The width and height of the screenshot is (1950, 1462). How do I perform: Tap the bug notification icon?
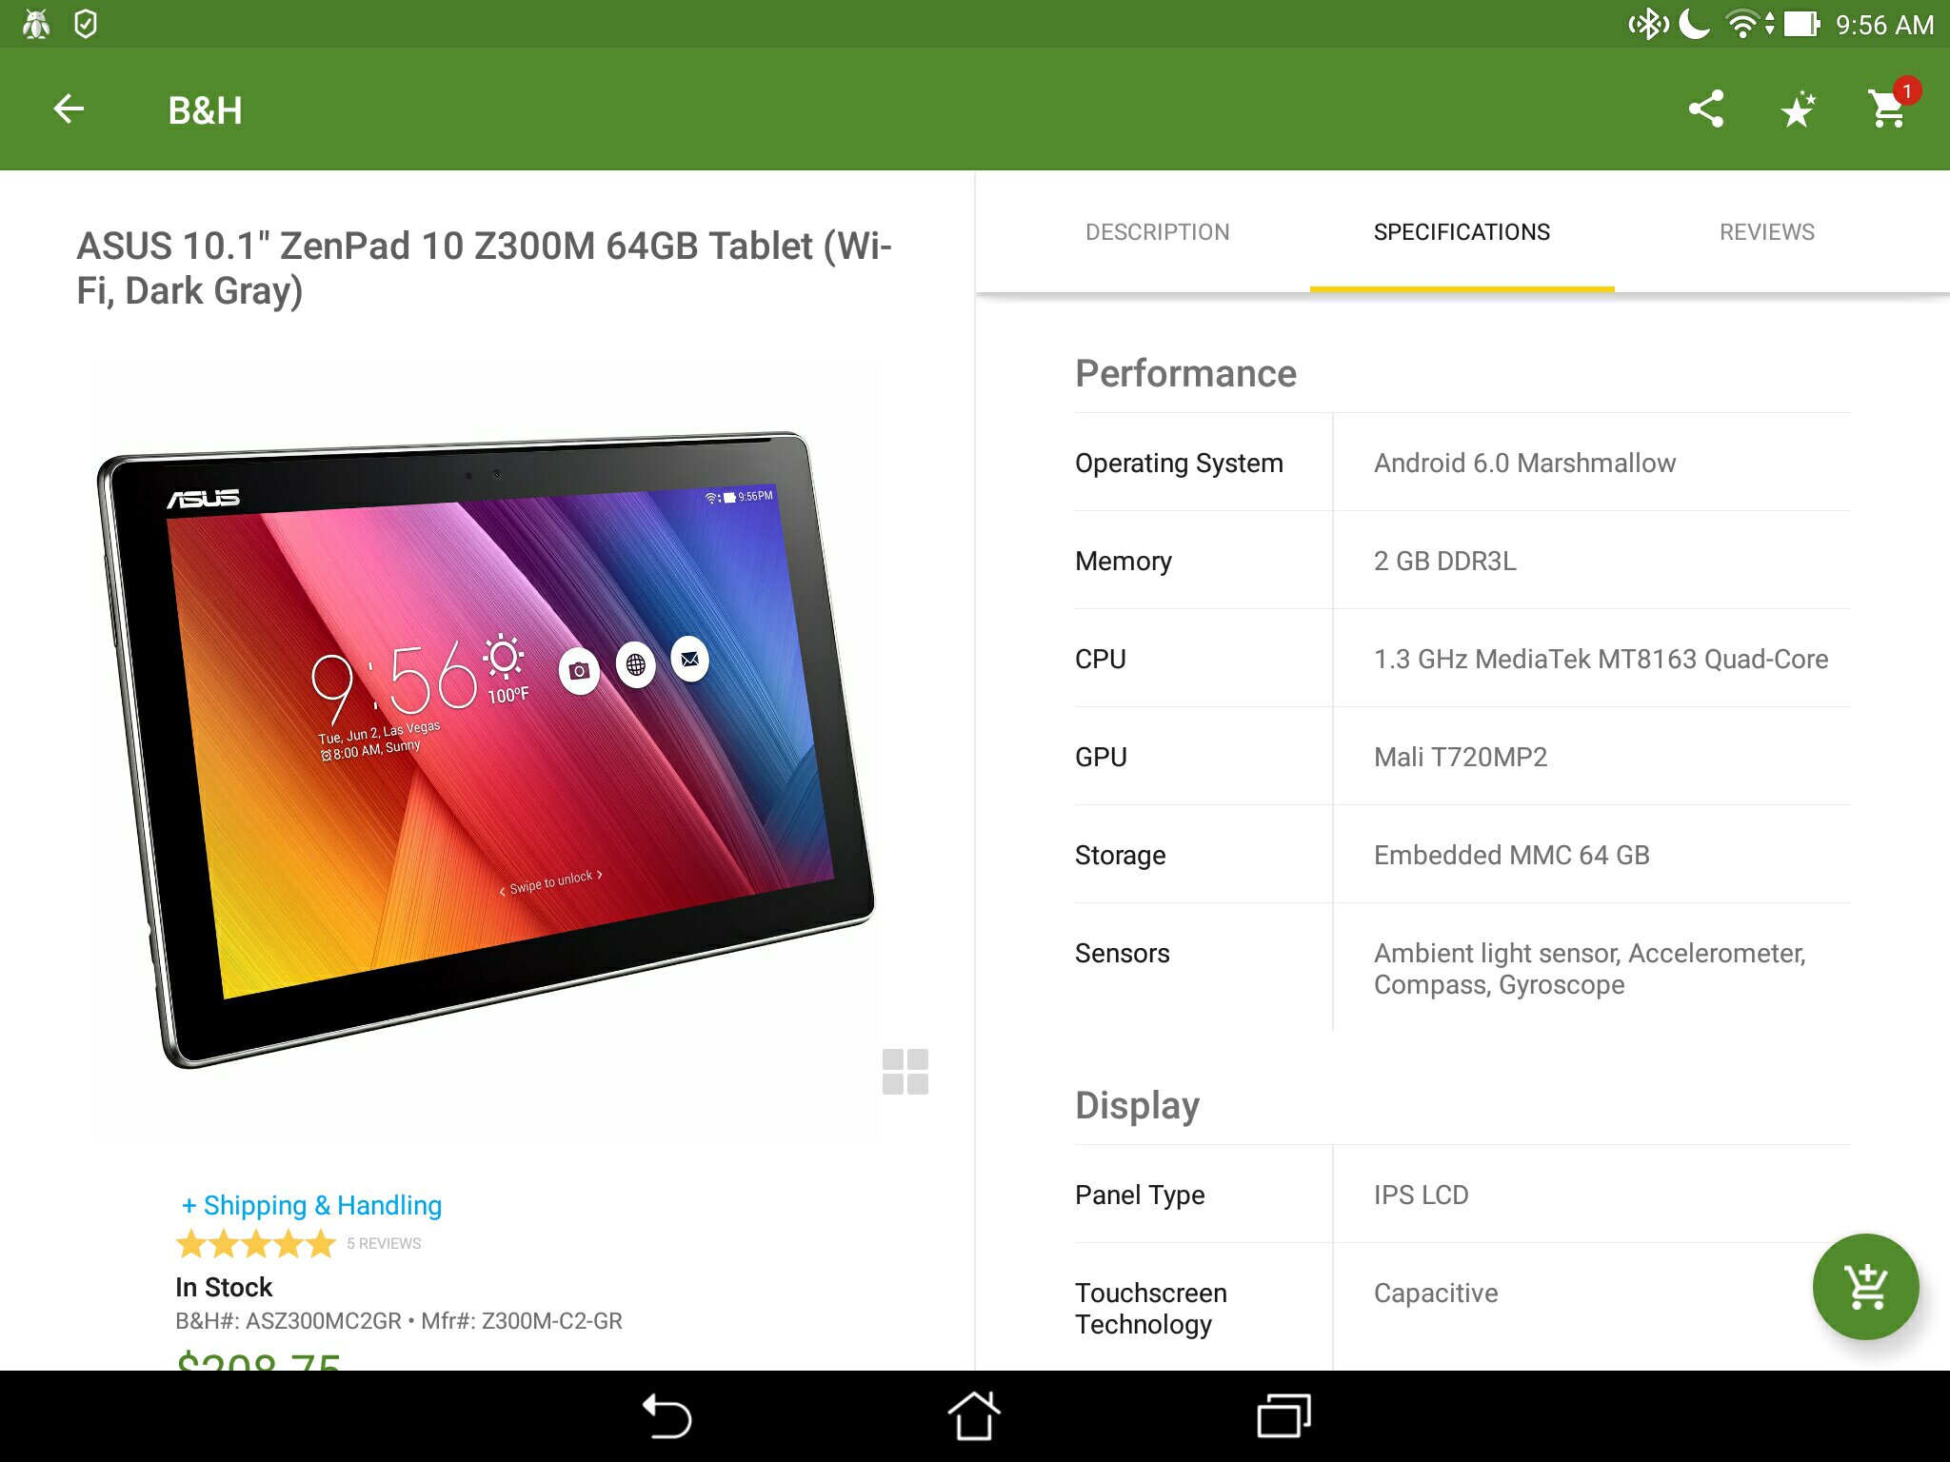[x=36, y=24]
